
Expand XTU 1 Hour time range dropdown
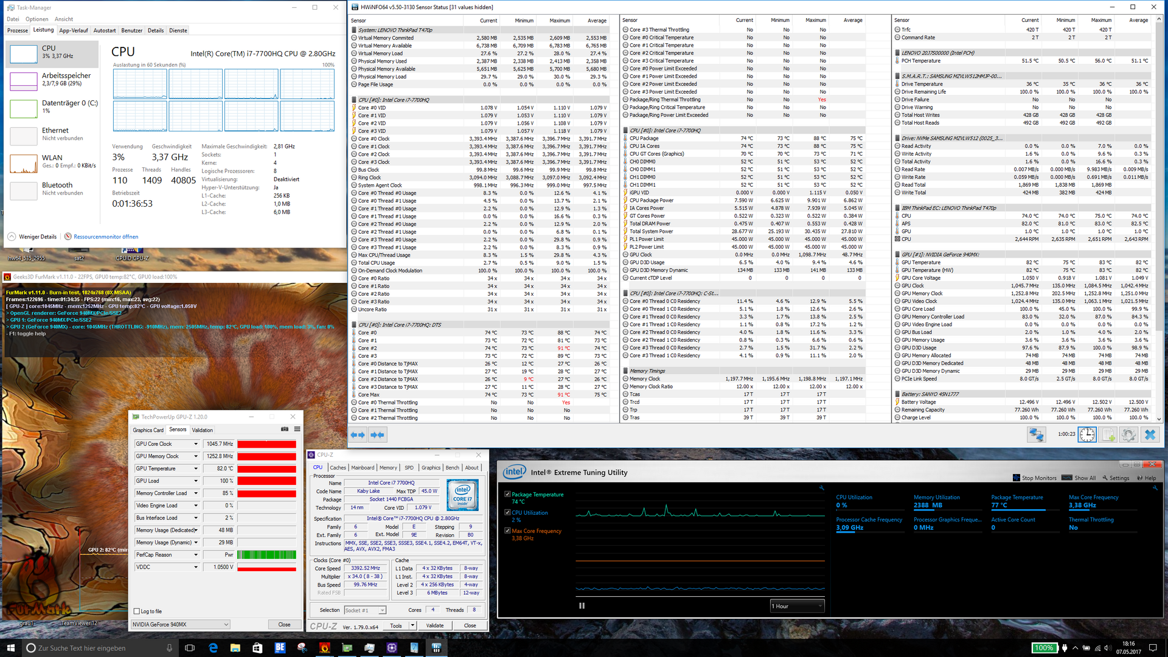(x=797, y=607)
